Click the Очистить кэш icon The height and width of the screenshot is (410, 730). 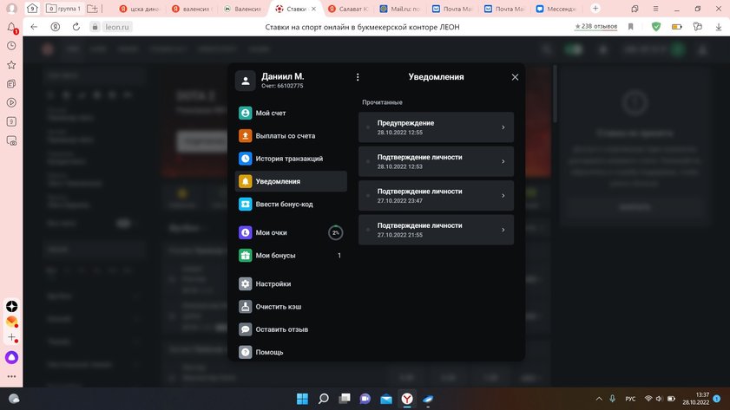click(246, 307)
